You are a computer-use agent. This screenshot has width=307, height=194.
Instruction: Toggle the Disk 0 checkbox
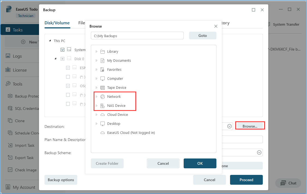click(62, 59)
